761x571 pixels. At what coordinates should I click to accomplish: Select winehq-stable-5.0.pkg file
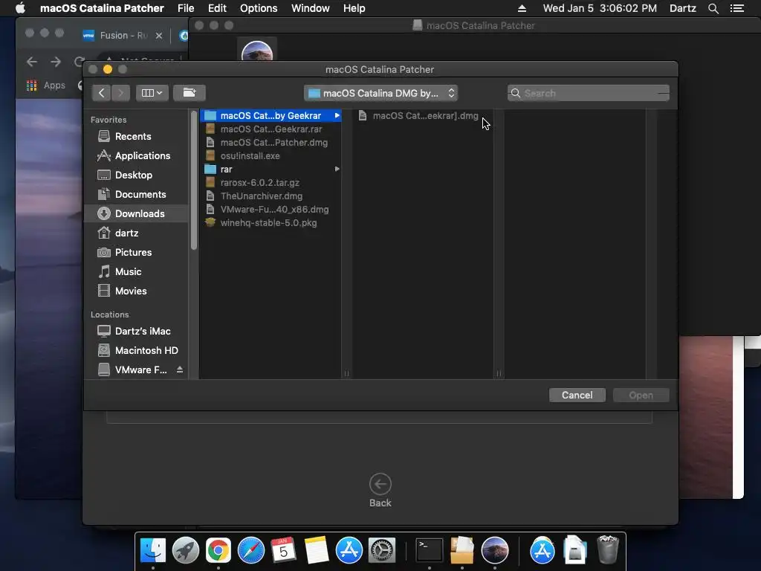[271, 223]
